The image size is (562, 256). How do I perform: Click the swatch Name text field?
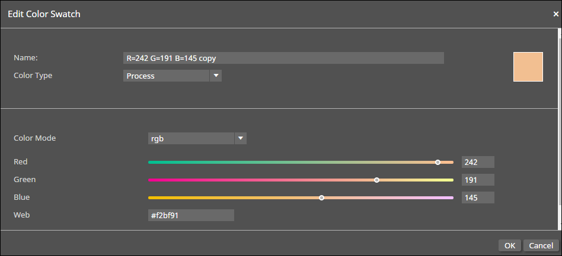283,58
